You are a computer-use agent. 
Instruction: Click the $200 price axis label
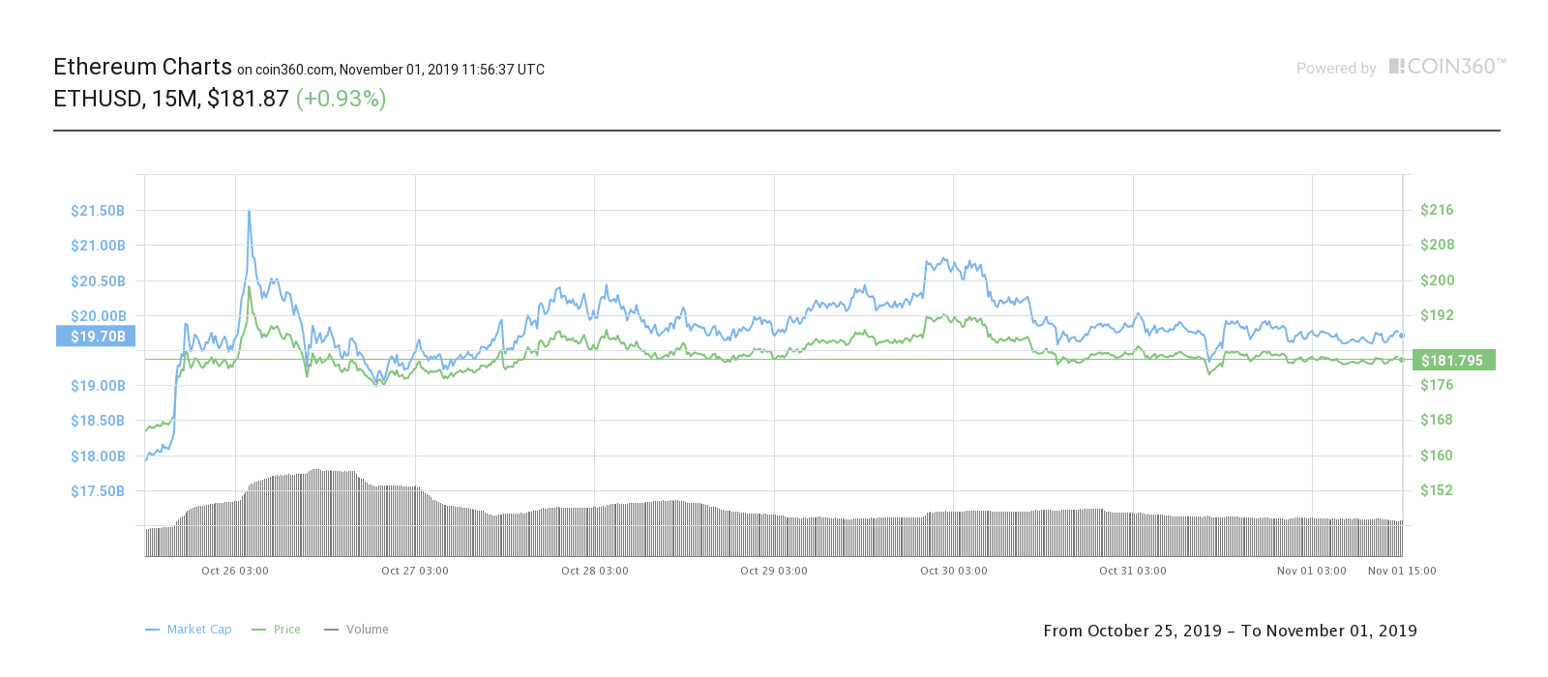1437,280
